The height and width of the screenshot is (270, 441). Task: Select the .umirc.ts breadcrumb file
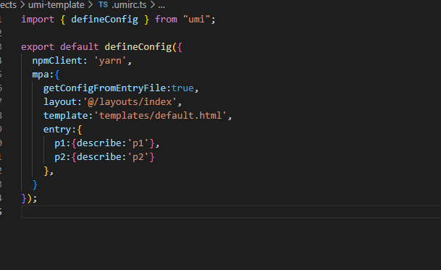tap(129, 5)
